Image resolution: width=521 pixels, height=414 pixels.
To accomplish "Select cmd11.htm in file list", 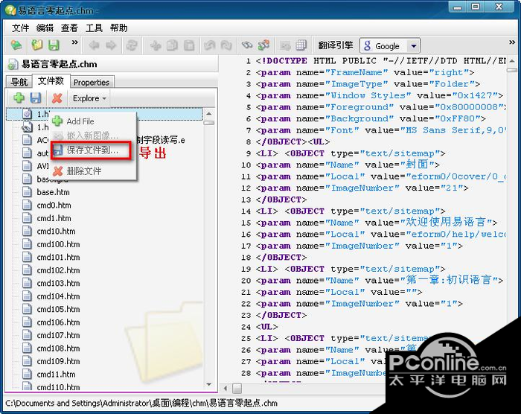I will pyautogui.click(x=56, y=375).
